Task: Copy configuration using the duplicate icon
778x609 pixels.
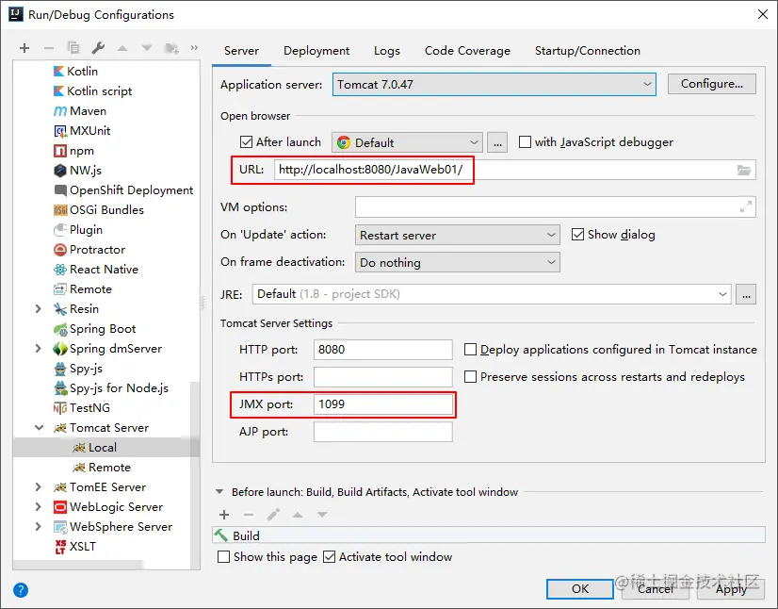Action: click(x=73, y=48)
